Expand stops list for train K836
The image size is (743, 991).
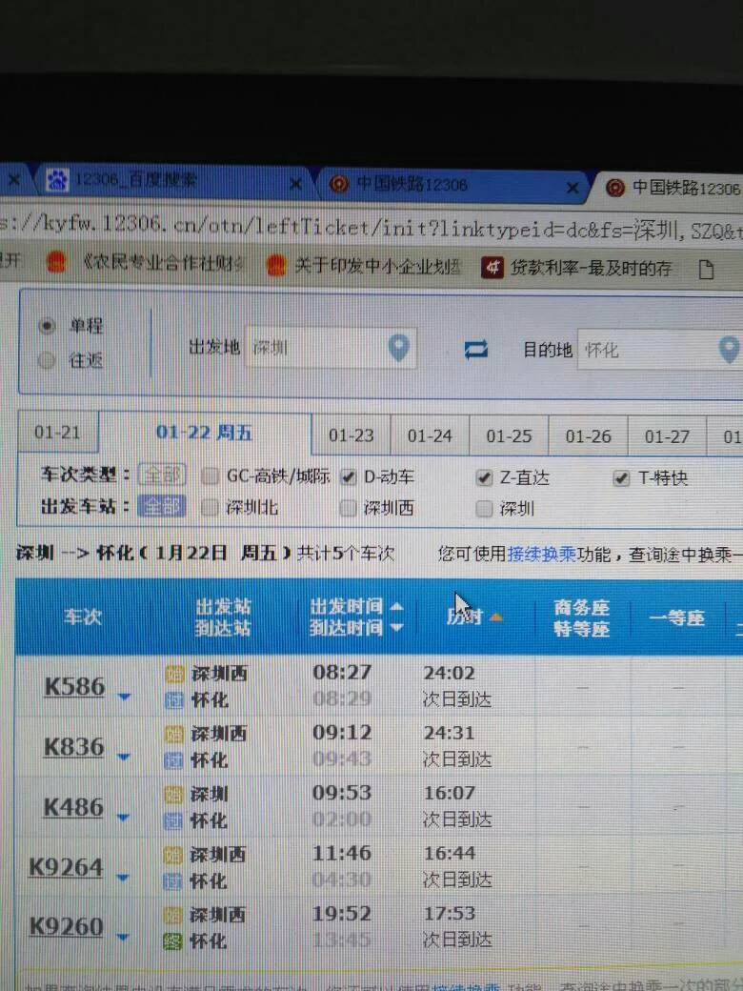pyautogui.click(x=124, y=757)
